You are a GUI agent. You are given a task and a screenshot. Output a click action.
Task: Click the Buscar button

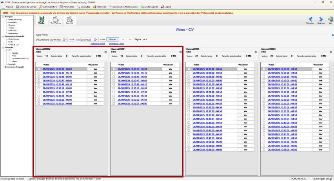pyautogui.click(x=113, y=40)
